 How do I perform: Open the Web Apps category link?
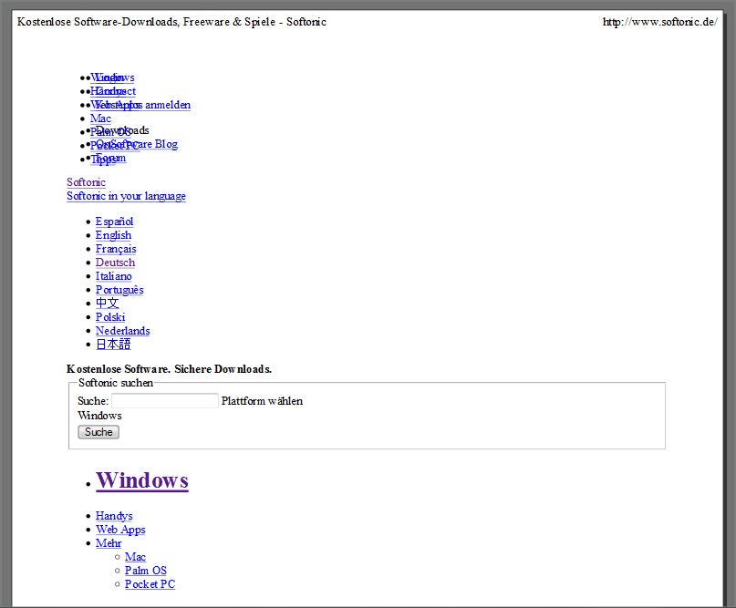tap(120, 530)
